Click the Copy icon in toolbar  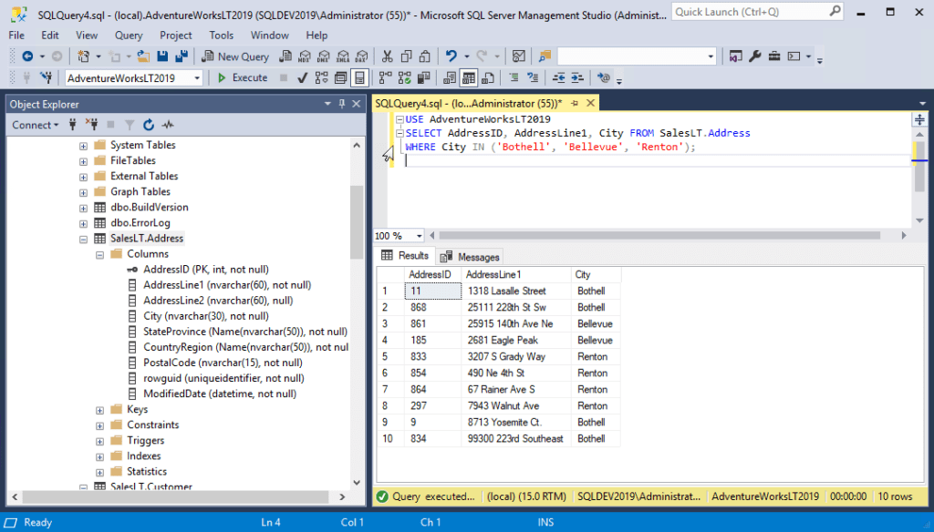click(406, 56)
